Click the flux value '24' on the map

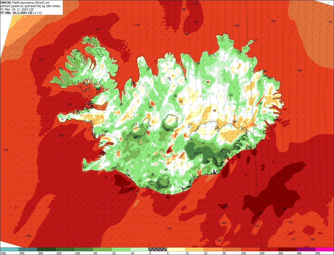coord(181,101)
